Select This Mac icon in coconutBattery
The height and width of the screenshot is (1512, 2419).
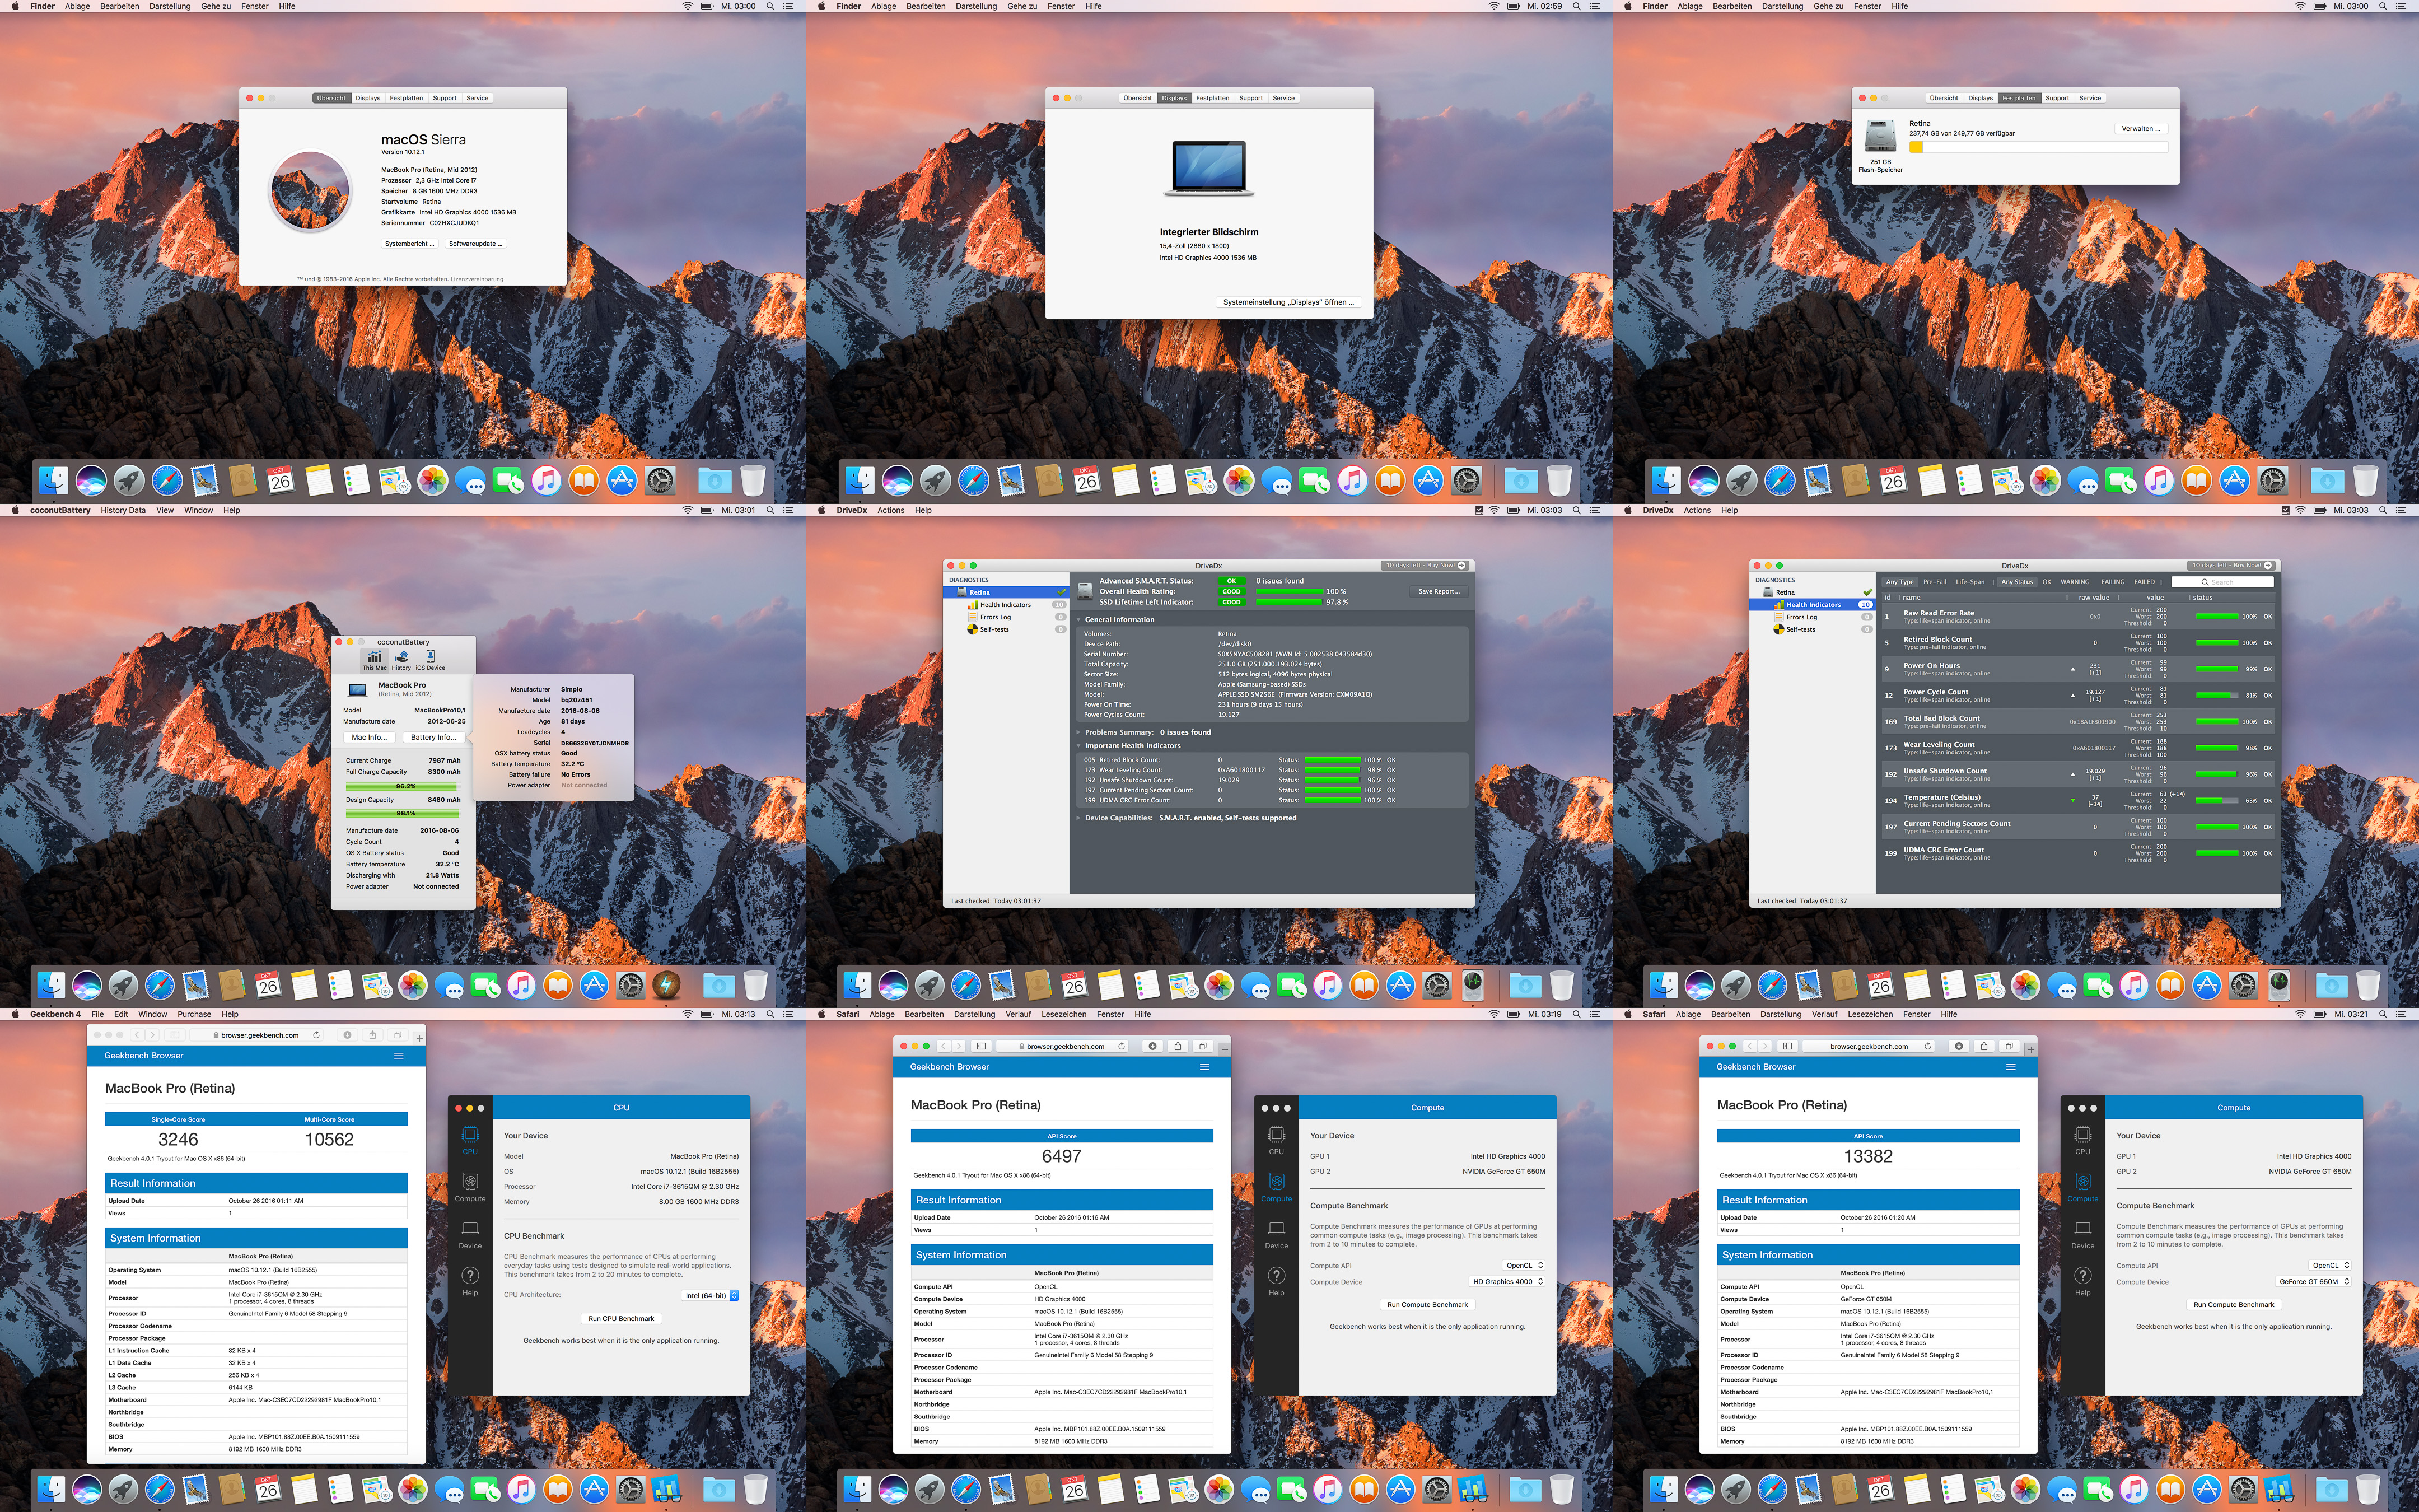[x=374, y=660]
